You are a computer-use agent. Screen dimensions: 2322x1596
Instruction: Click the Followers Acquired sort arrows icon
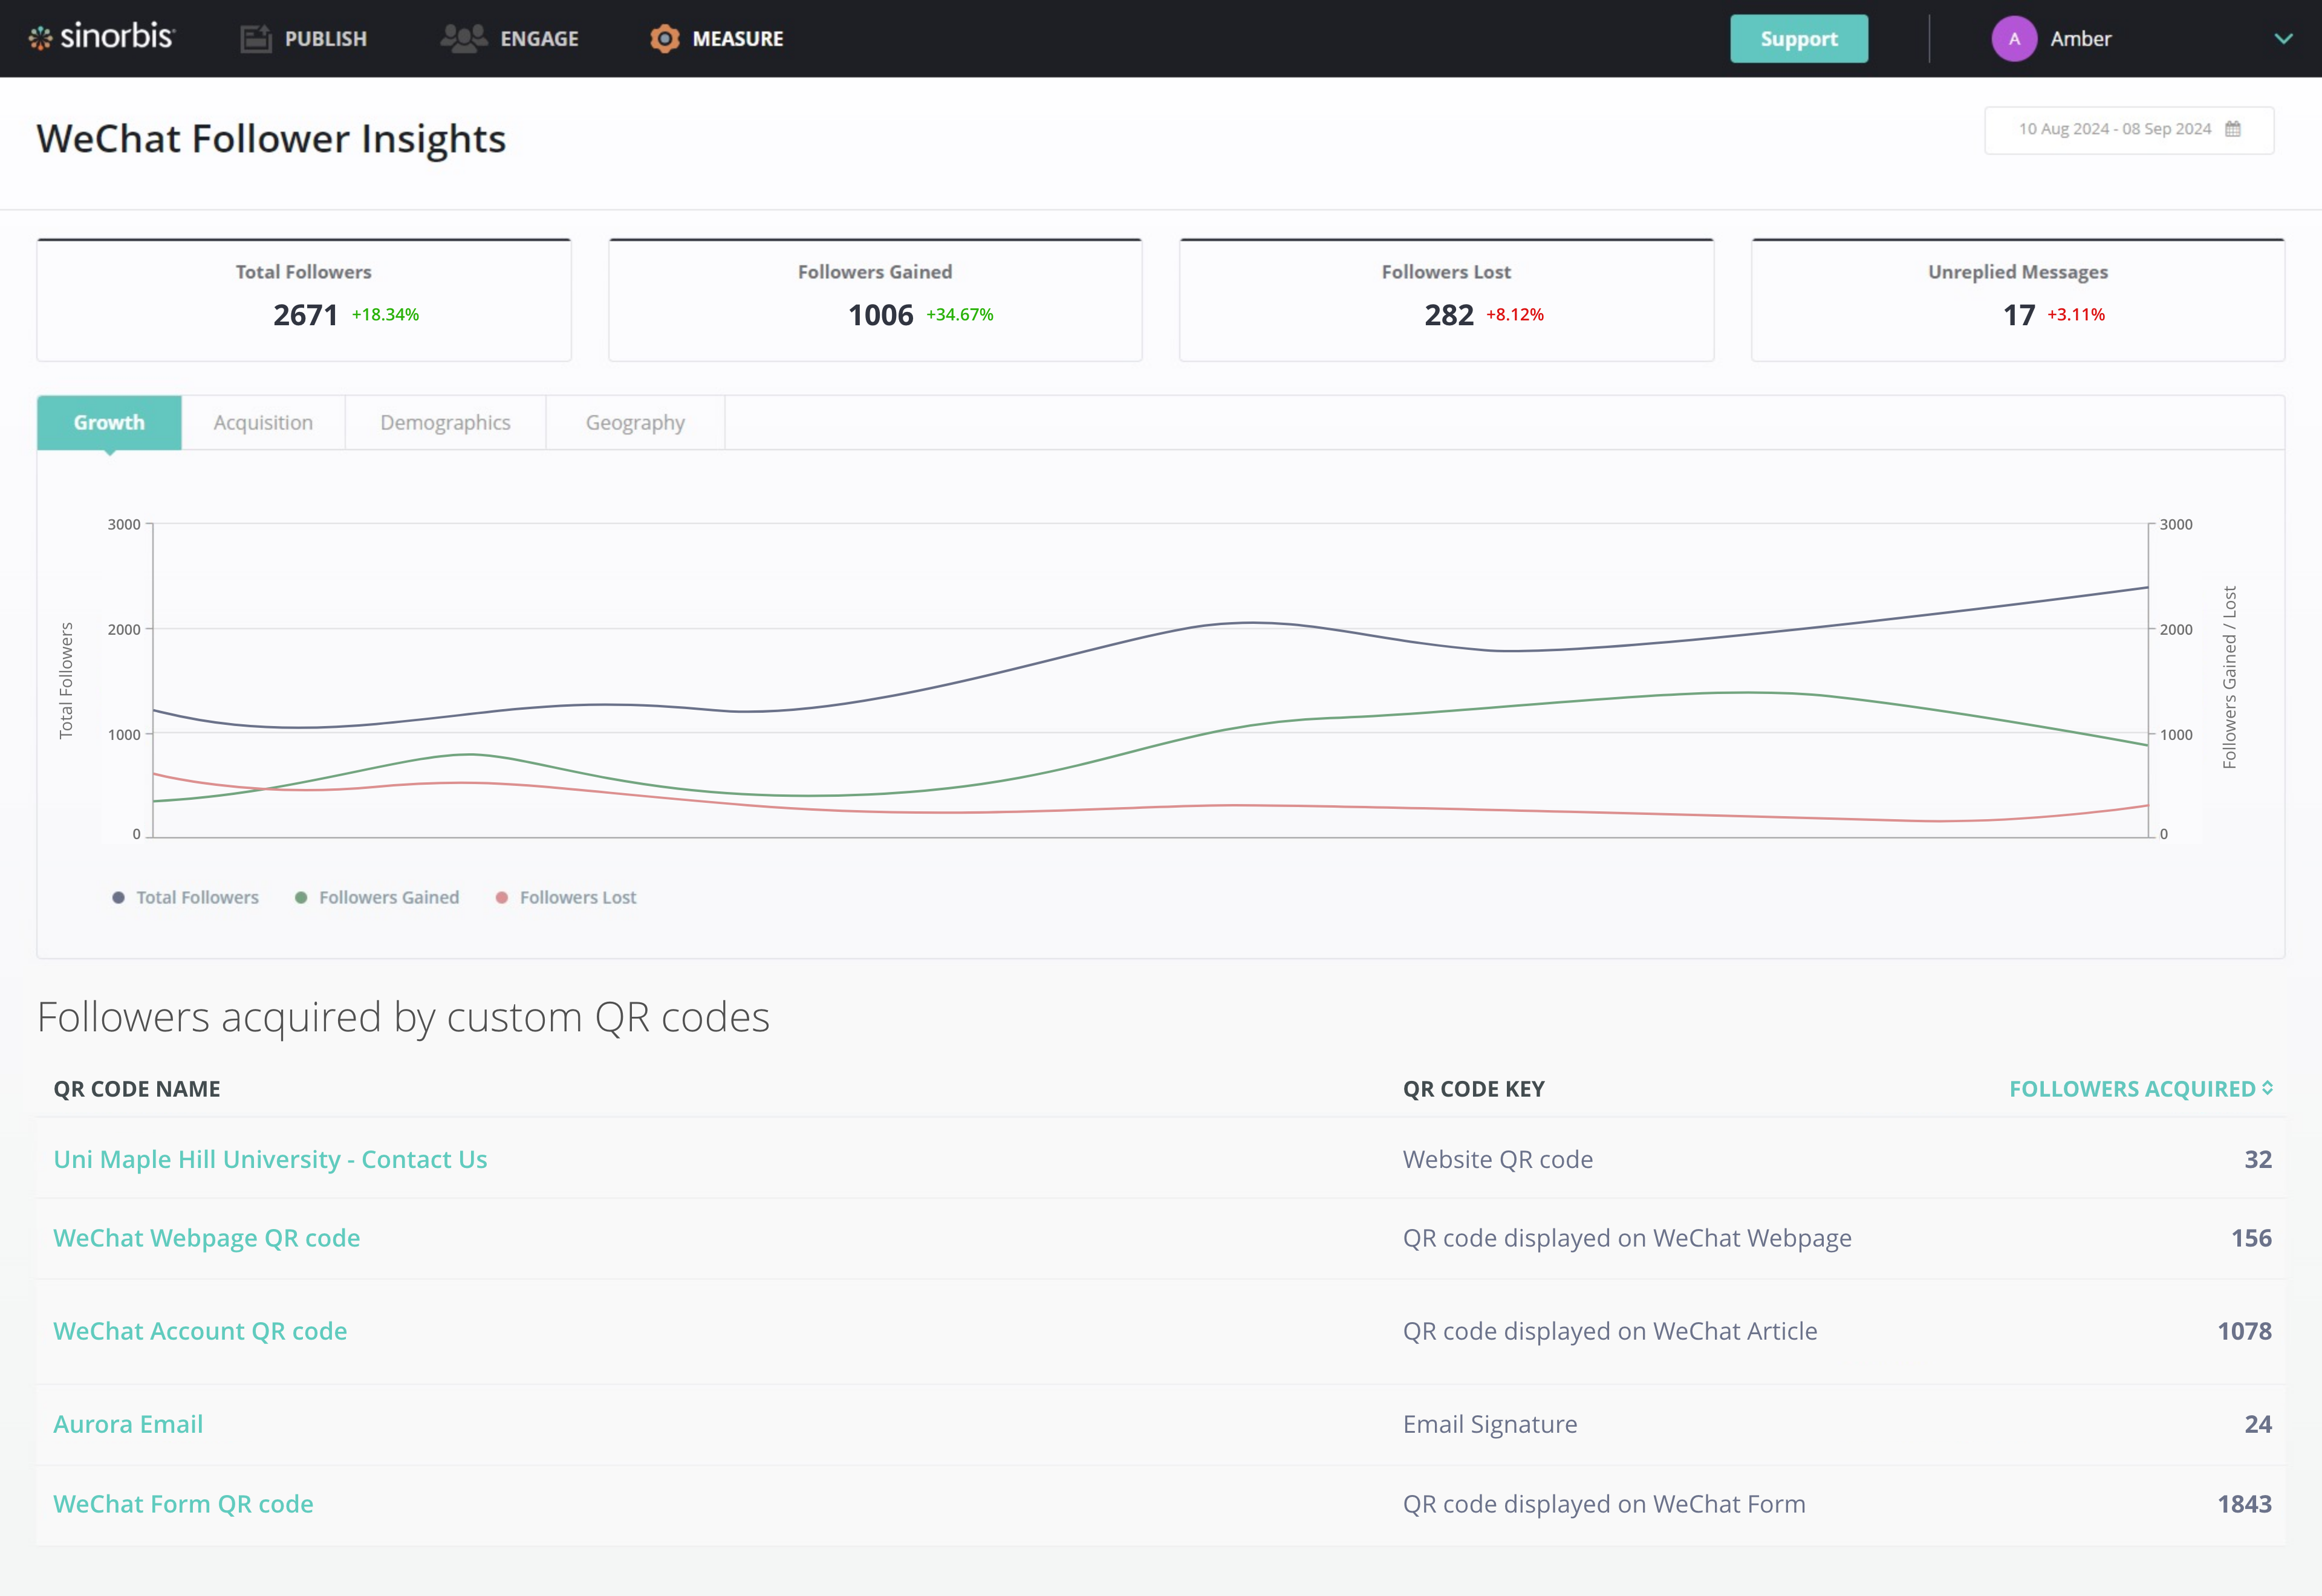(x=2268, y=1088)
